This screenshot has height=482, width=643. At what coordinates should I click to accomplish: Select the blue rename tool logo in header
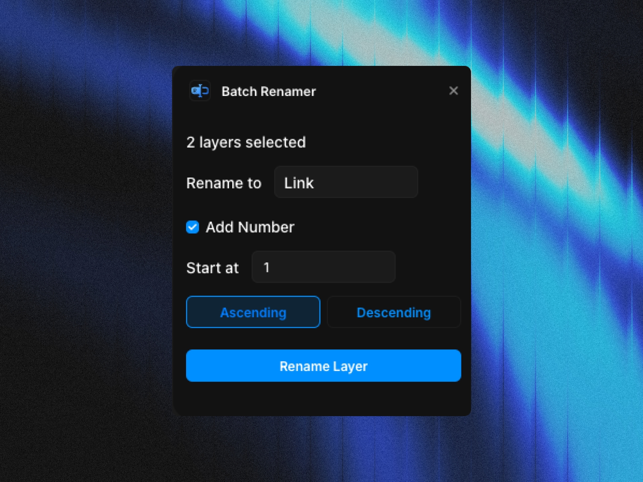coord(200,91)
